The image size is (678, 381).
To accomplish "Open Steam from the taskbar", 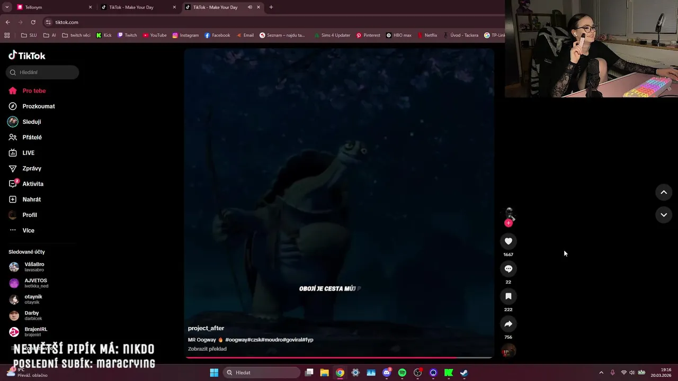I will [464, 373].
